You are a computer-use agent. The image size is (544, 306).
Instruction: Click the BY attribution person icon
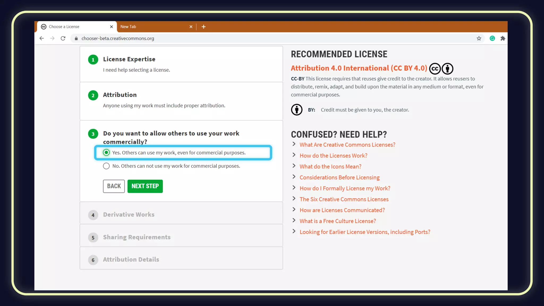297,110
